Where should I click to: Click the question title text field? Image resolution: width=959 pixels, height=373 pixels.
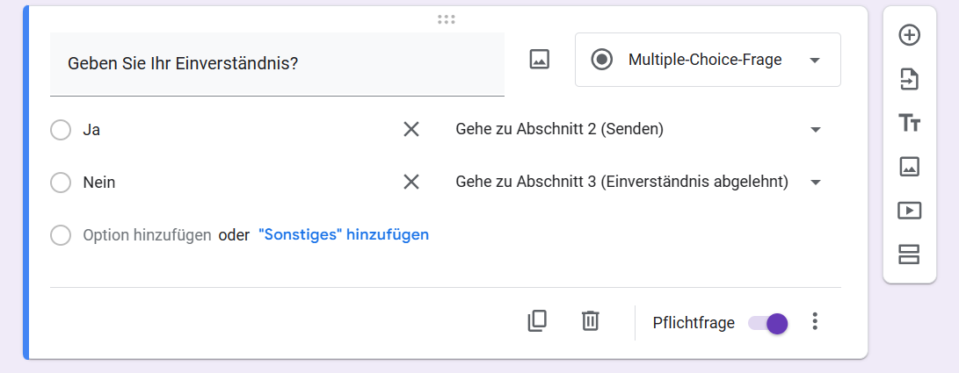(x=277, y=64)
